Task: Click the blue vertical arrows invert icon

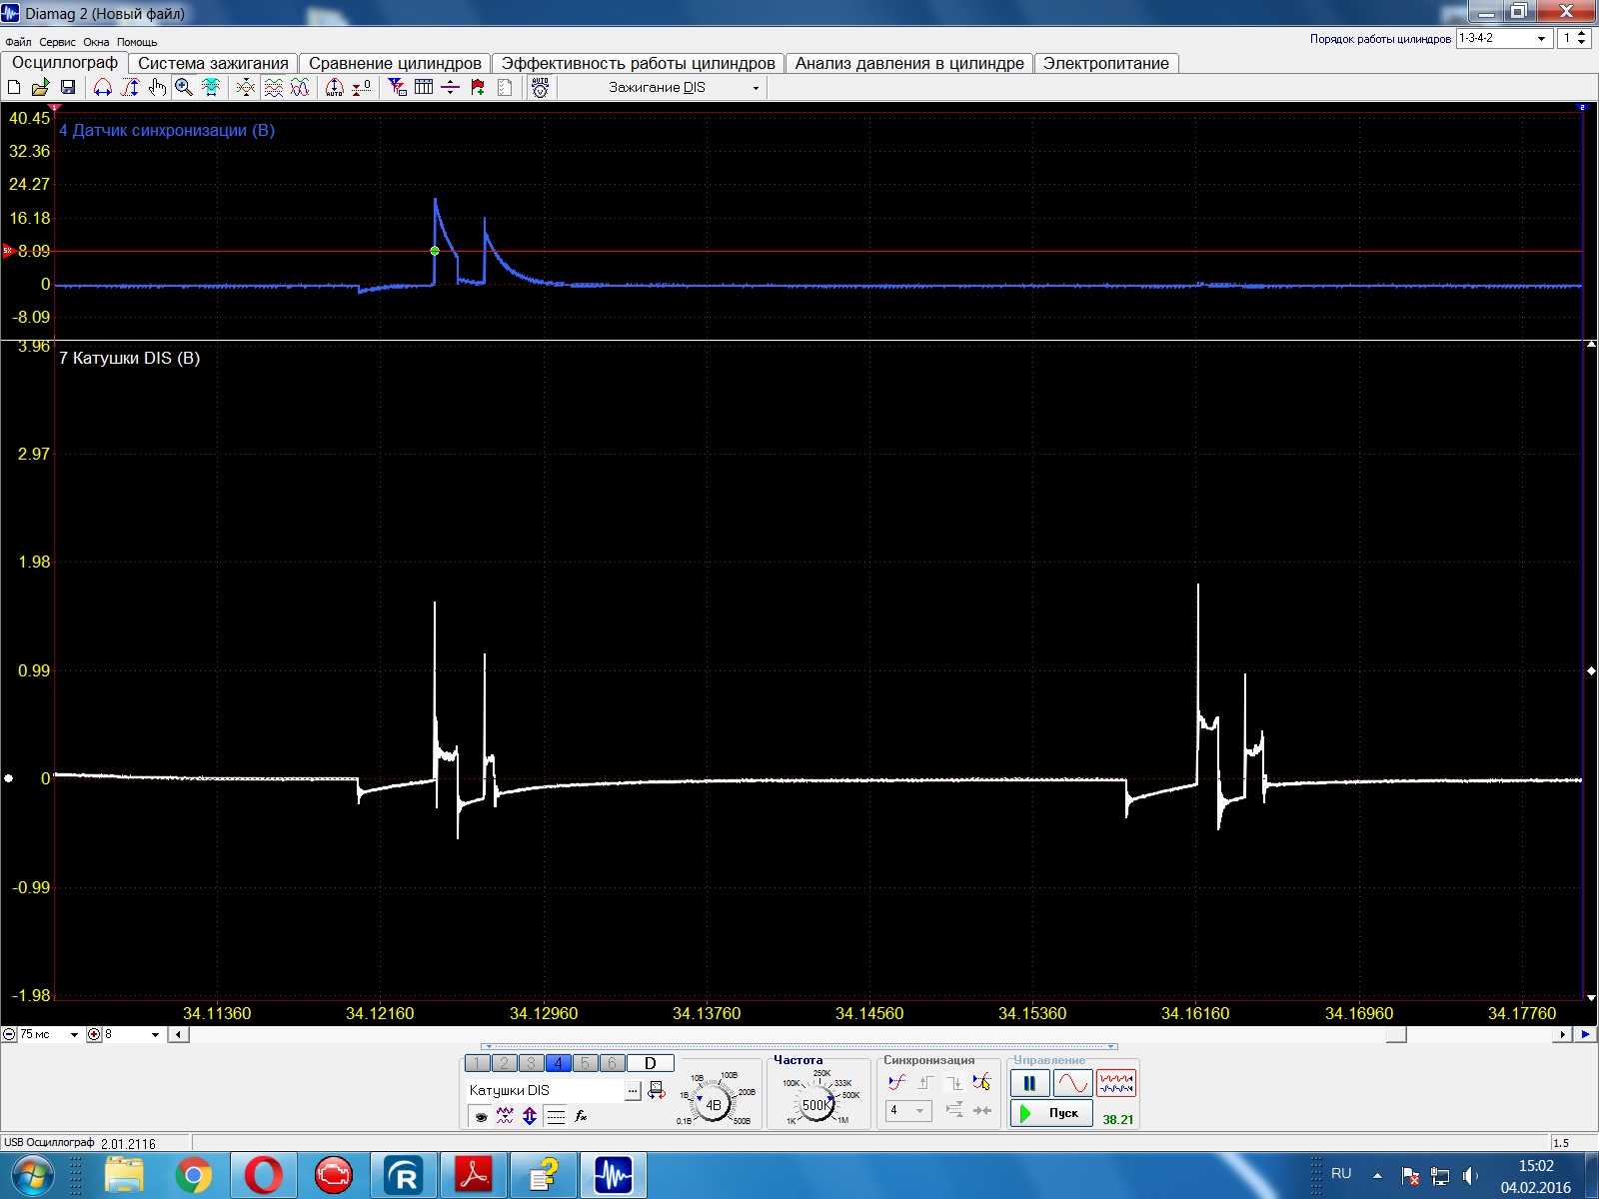Action: tap(530, 1116)
